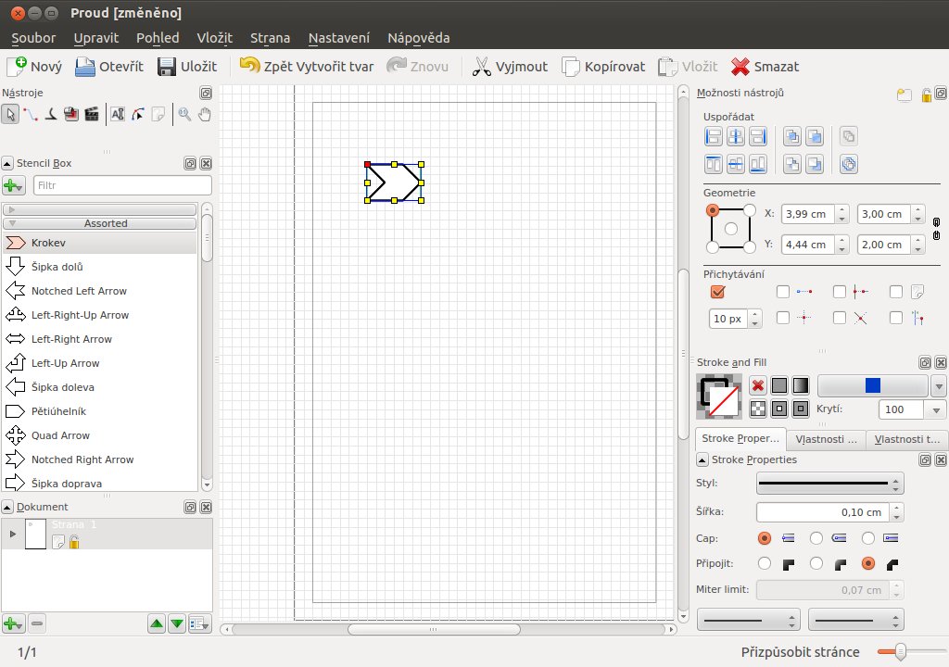
Task: Open the Vložit menu
Action: coord(215,38)
